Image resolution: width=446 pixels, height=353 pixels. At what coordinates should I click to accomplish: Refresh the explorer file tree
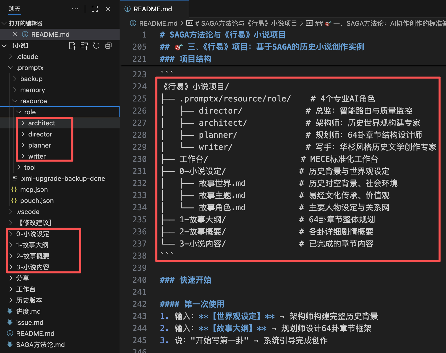coord(96,46)
